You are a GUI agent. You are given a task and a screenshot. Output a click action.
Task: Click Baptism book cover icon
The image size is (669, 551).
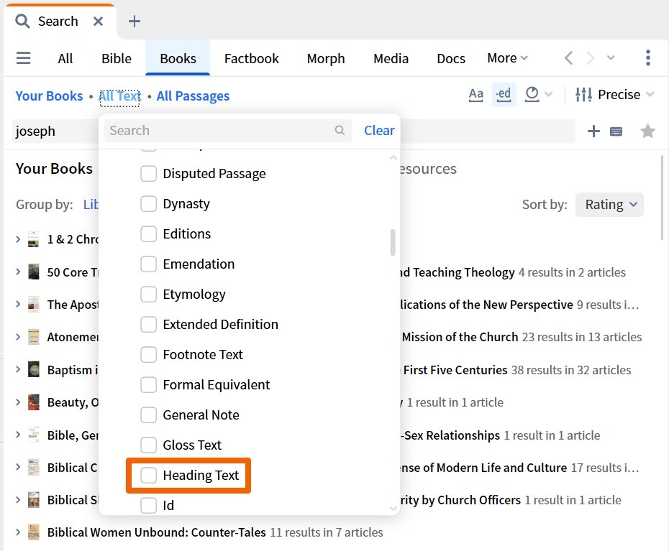tap(34, 369)
